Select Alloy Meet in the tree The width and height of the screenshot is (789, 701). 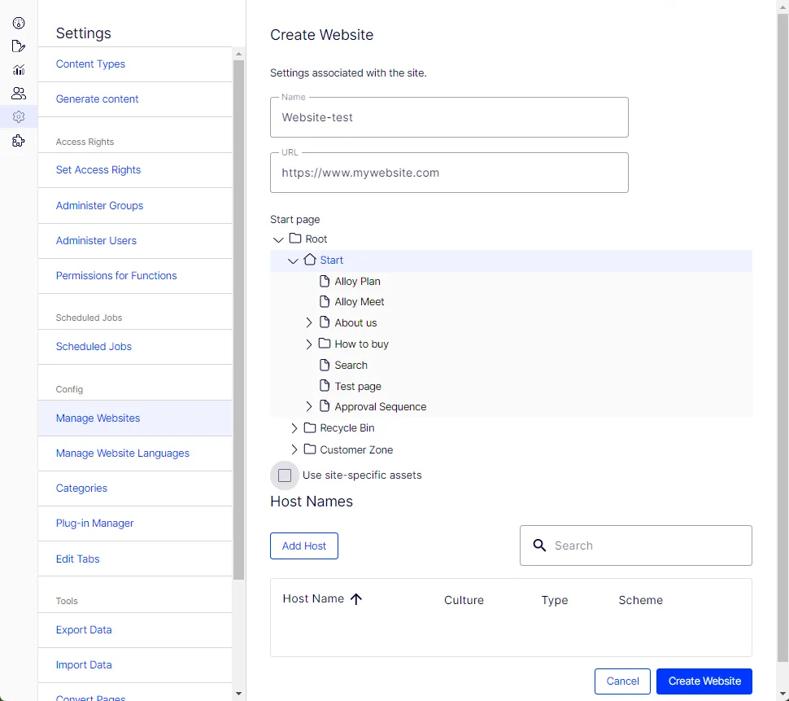[x=360, y=302]
